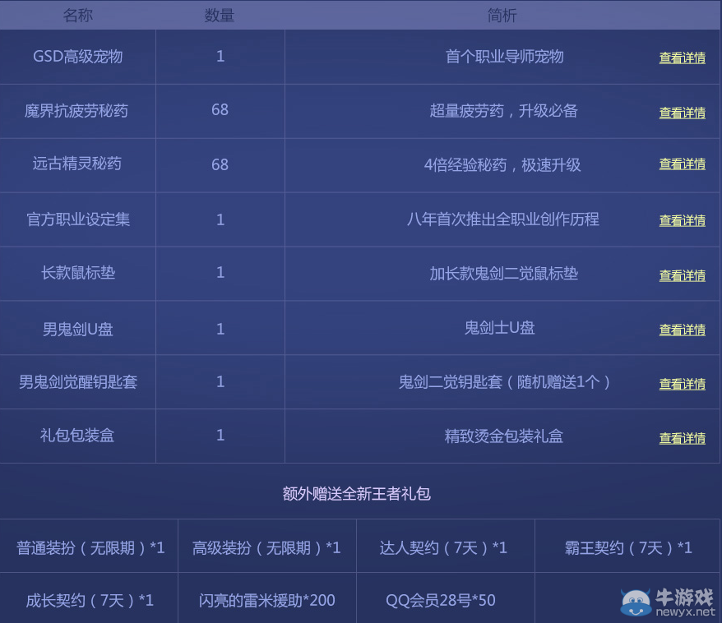Click quantity 68 in 魔界抗疲劳秘药 row

(220, 109)
